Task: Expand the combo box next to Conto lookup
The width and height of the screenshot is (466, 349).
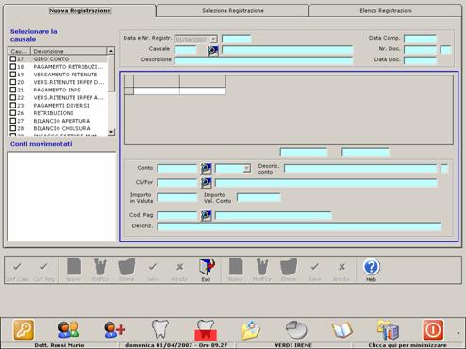Action: [246, 168]
